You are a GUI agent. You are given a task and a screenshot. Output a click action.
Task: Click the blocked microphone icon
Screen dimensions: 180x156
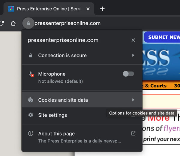click(x=31, y=74)
